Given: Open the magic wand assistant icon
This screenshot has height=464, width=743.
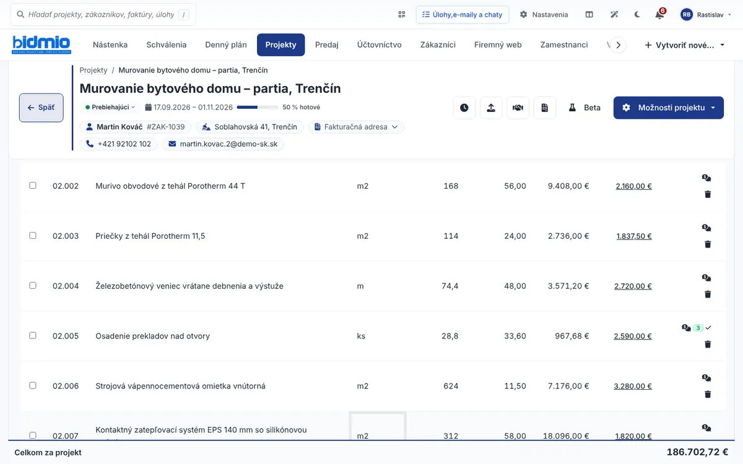Looking at the screenshot, I should 614,14.
